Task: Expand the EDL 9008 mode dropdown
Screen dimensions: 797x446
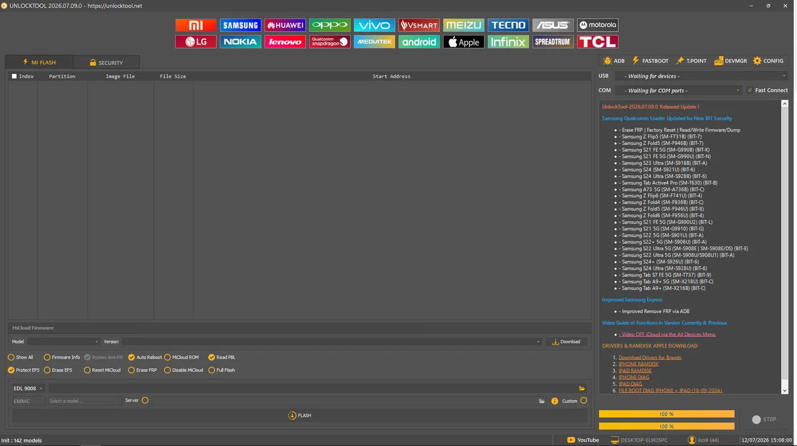Action: tap(28, 389)
